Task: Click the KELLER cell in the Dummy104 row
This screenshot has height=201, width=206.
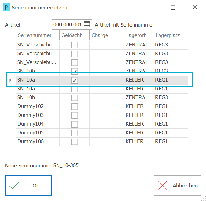Action: tap(139, 124)
